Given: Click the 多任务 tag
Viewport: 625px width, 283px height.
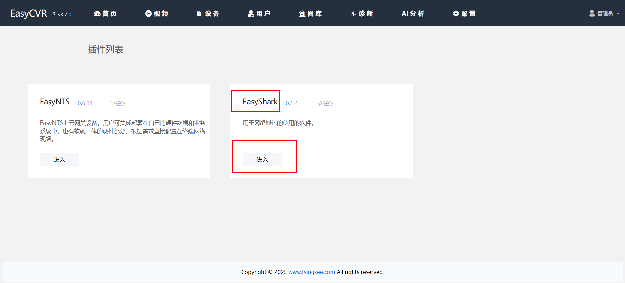Looking at the screenshot, I should [326, 103].
